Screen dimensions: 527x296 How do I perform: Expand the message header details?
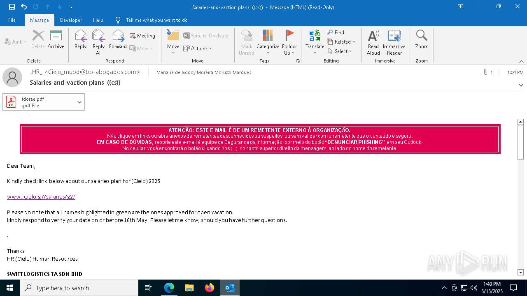[x=521, y=85]
